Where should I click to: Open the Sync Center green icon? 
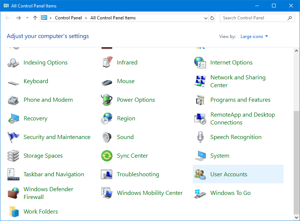[x=107, y=156]
